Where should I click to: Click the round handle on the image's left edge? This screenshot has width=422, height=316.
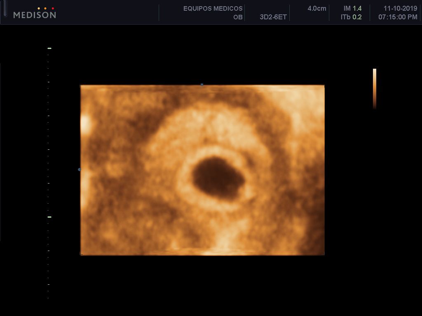[79, 170]
